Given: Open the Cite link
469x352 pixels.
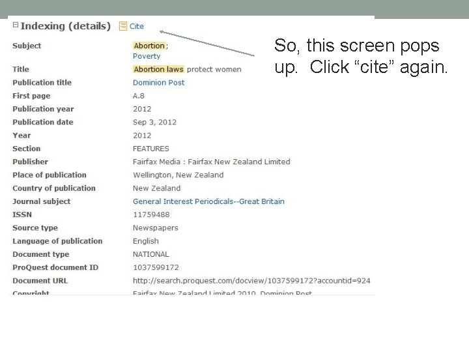Looking at the screenshot, I should coord(136,26).
